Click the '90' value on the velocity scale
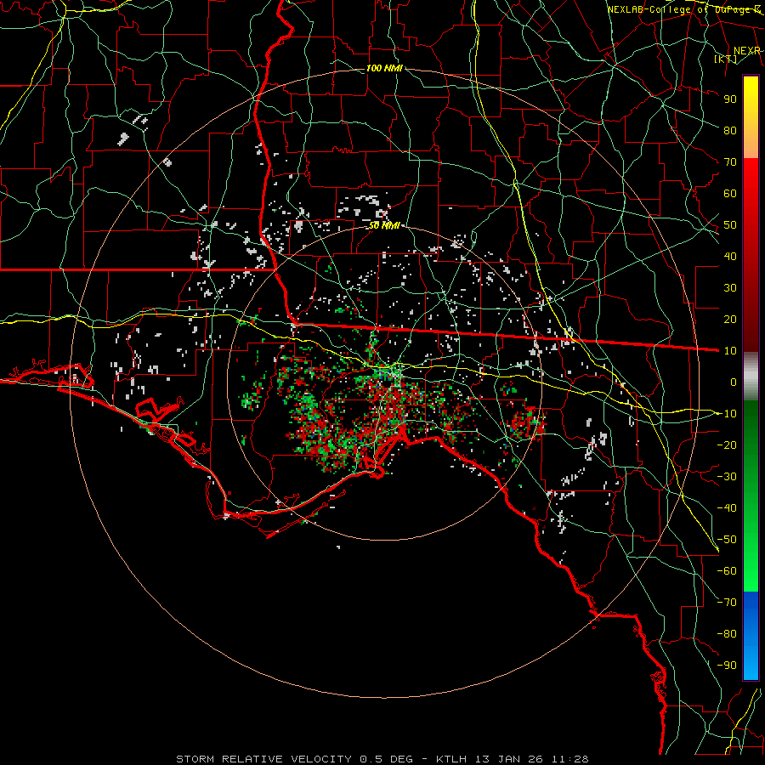Viewport: 765px width, 765px height. click(730, 99)
